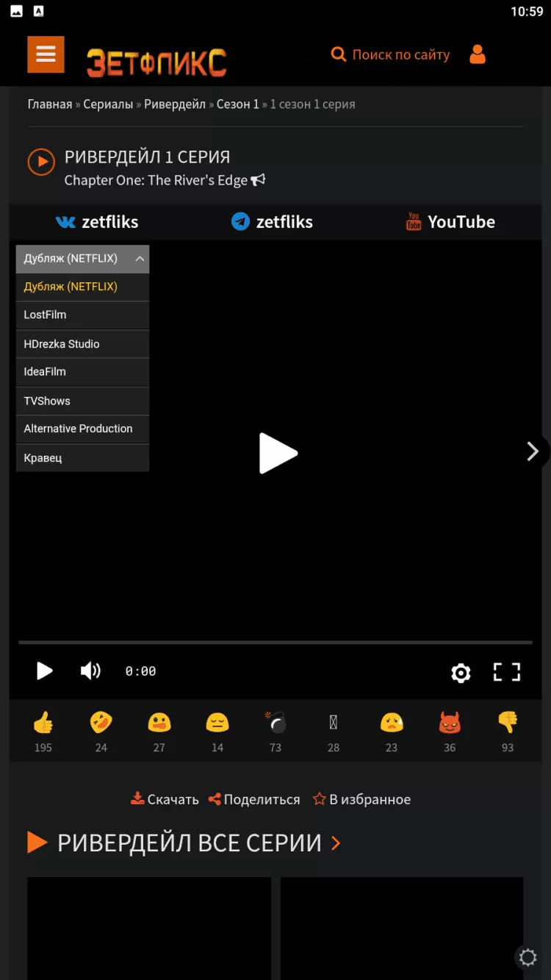
Task: Add to favorites via В избранное
Action: [x=361, y=799]
